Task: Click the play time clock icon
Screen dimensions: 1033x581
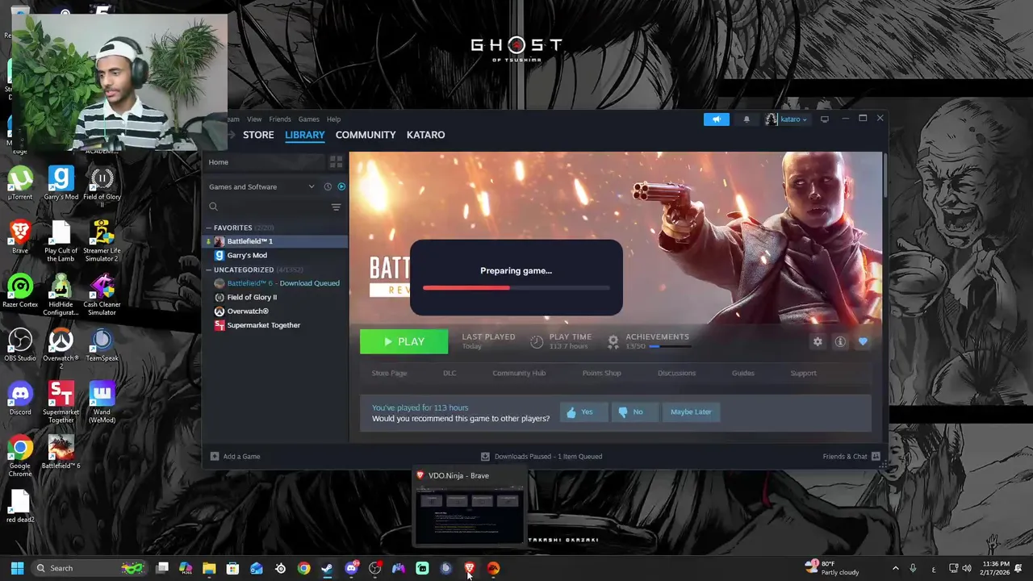Action: 537,341
